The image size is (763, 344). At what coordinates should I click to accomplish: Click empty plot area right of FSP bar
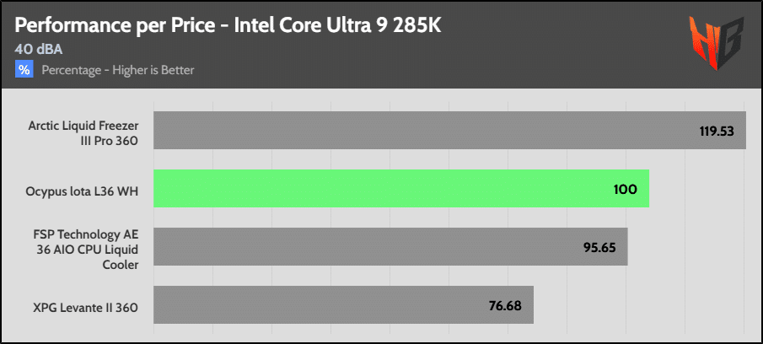[x=686, y=247]
